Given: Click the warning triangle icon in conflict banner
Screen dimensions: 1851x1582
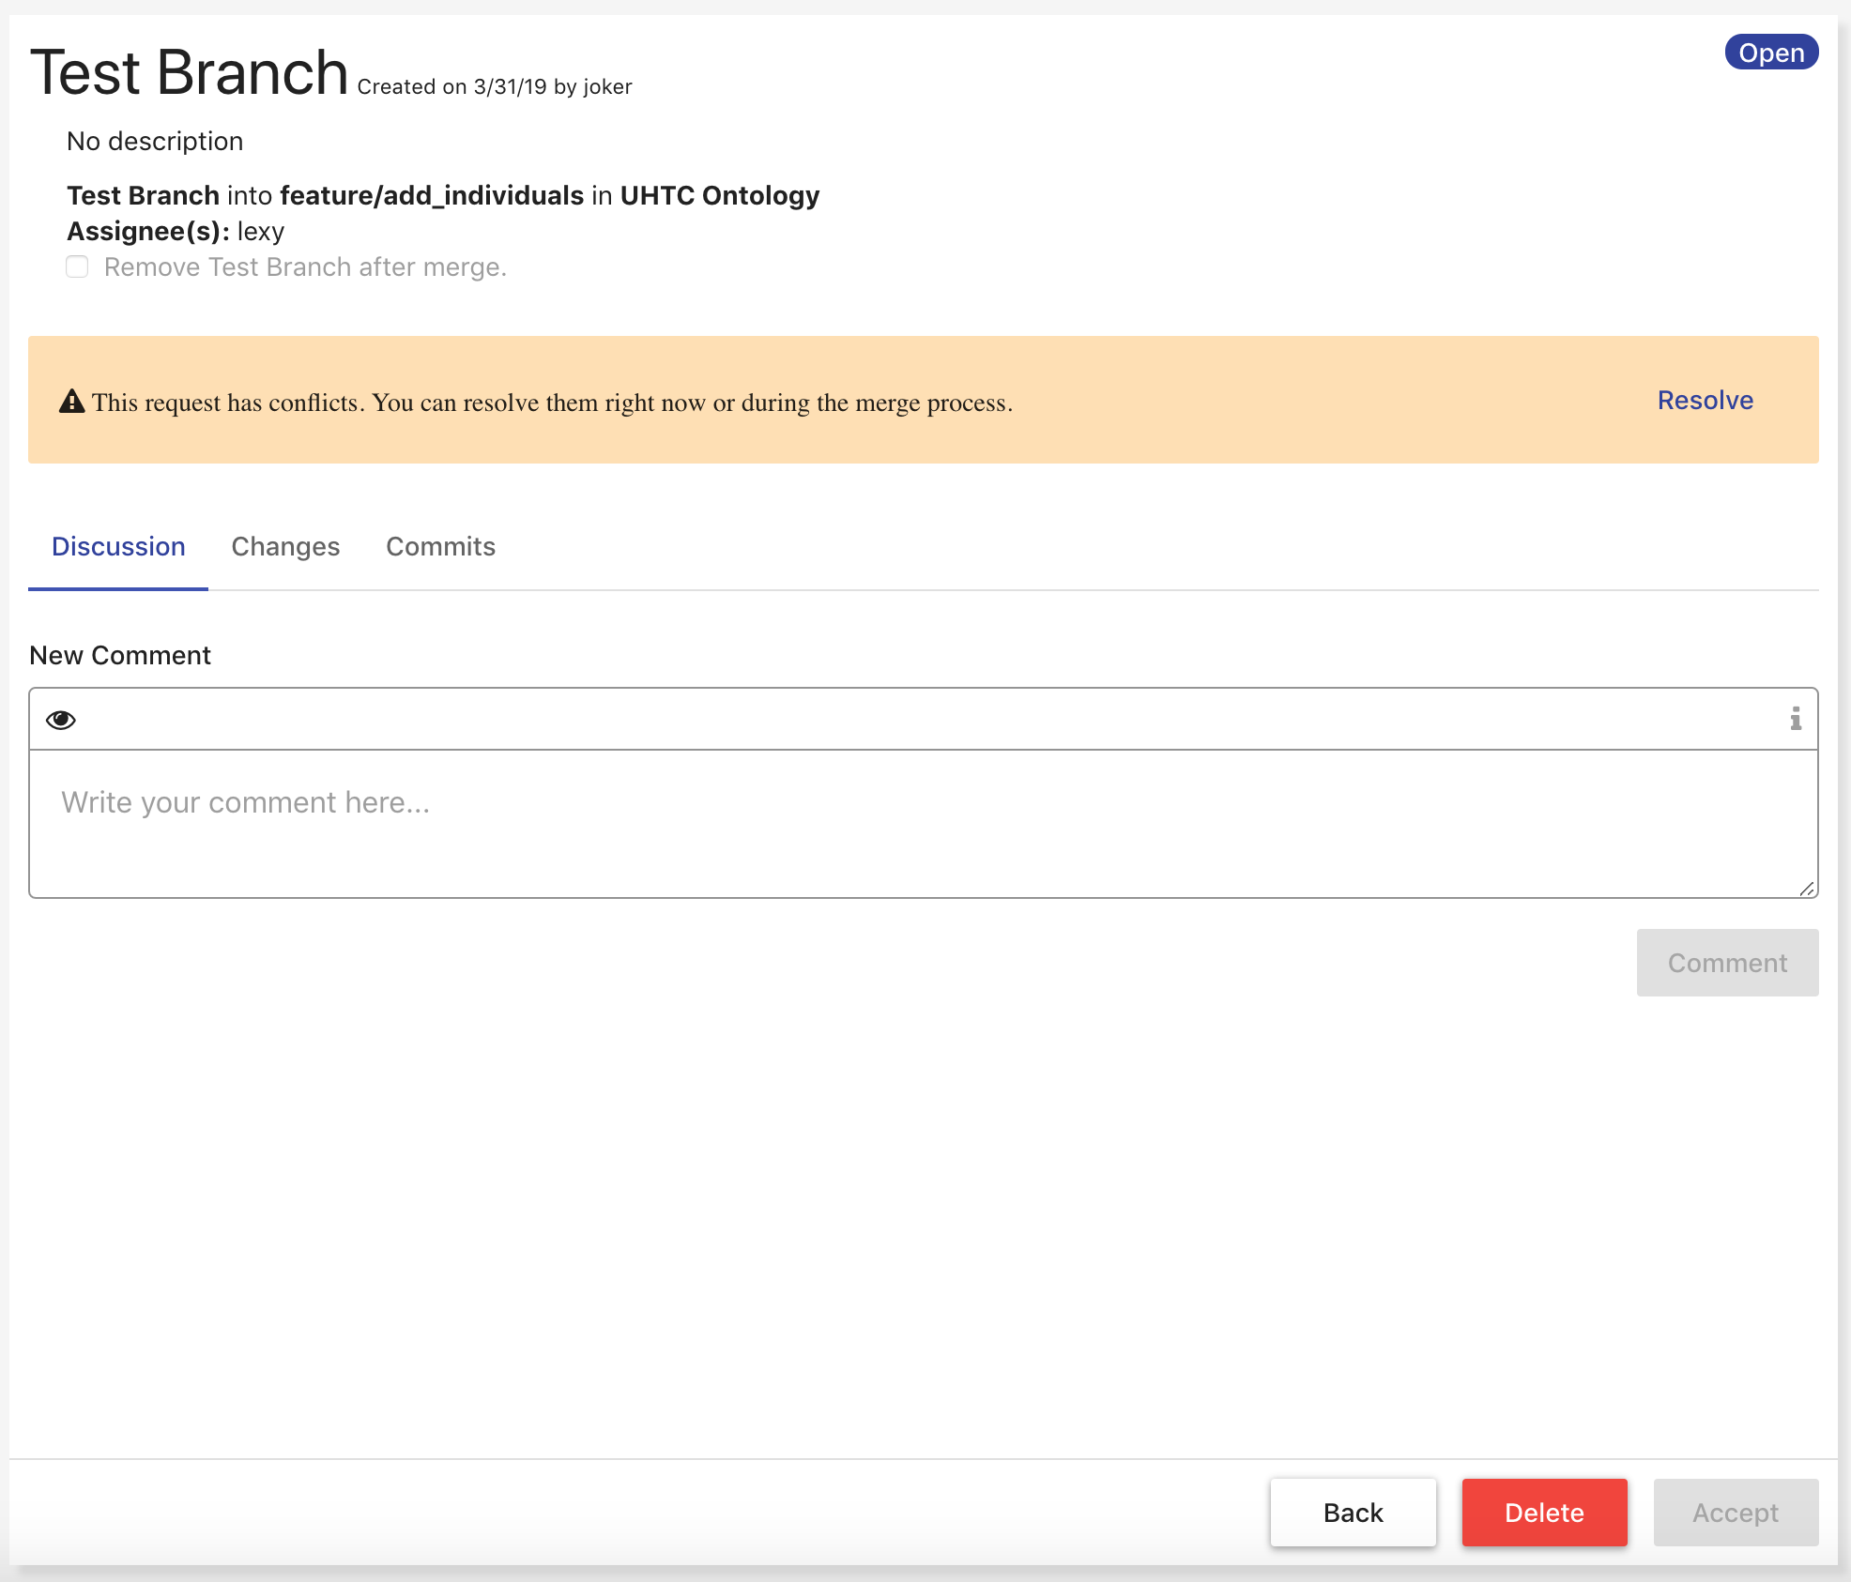Looking at the screenshot, I should tap(71, 403).
